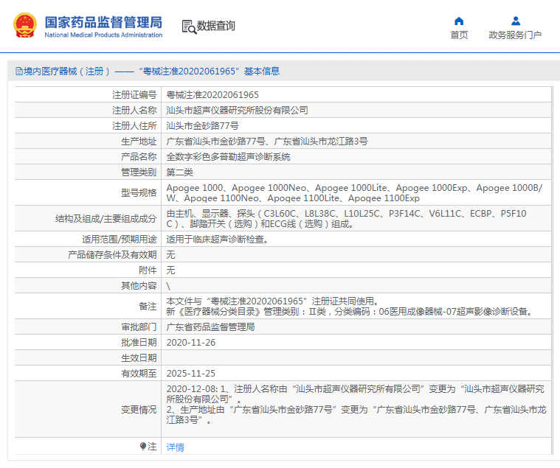Click the 注册人住所 row label

[x=134, y=125]
